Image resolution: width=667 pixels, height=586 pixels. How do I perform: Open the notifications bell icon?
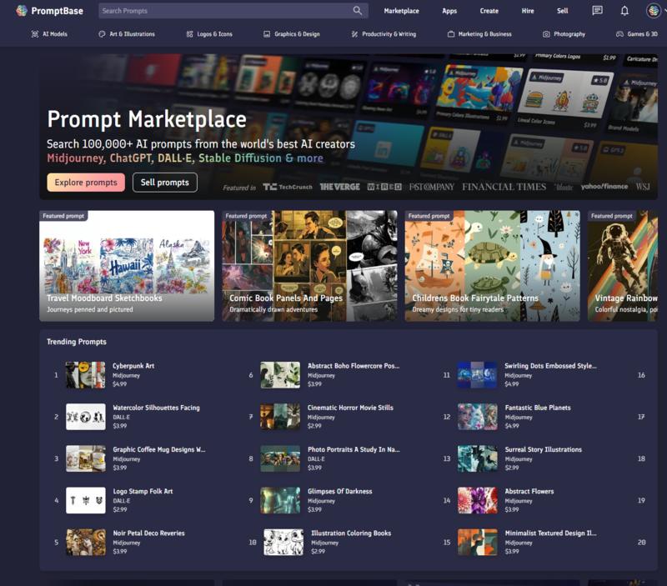point(624,11)
